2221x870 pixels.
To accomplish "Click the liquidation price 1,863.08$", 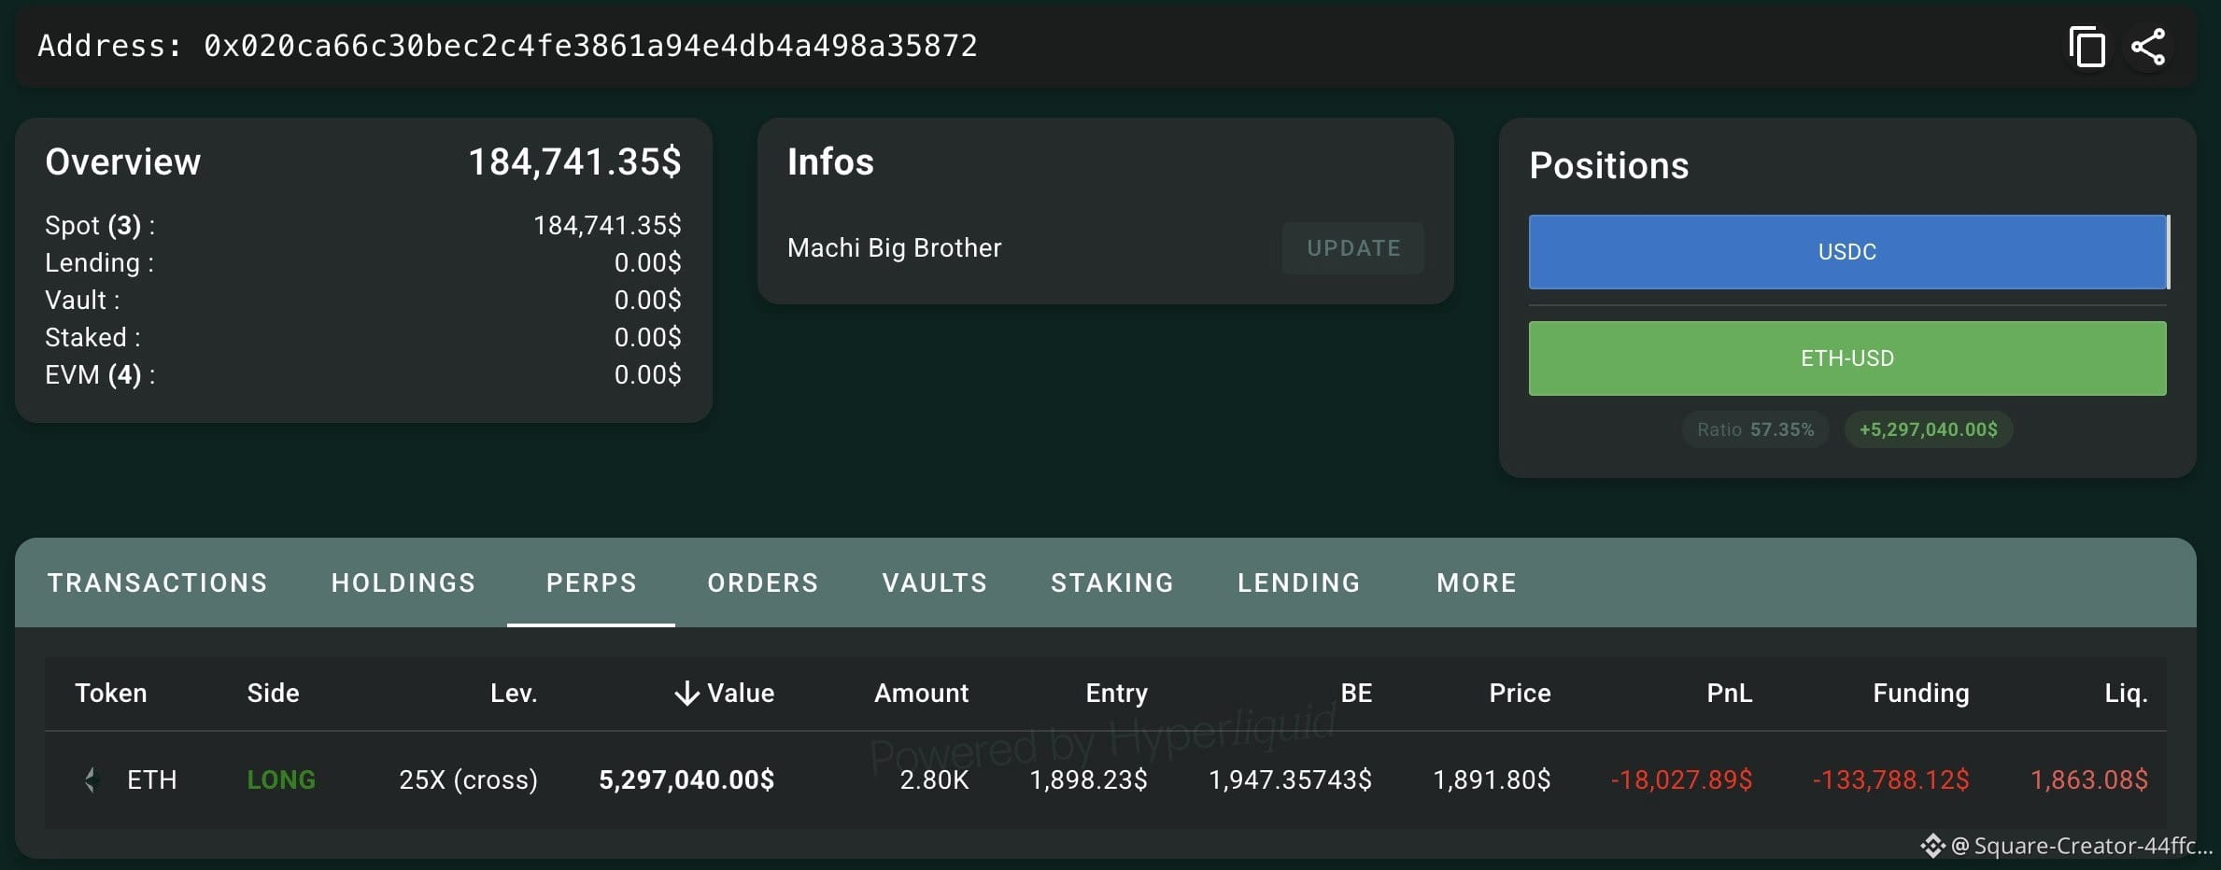I will pos(2090,779).
